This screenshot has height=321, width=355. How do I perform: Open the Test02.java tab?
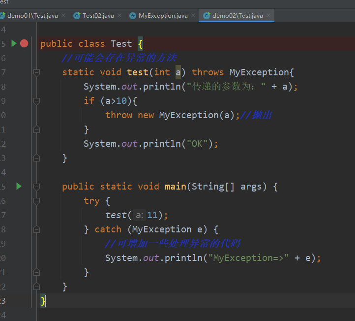click(x=98, y=16)
